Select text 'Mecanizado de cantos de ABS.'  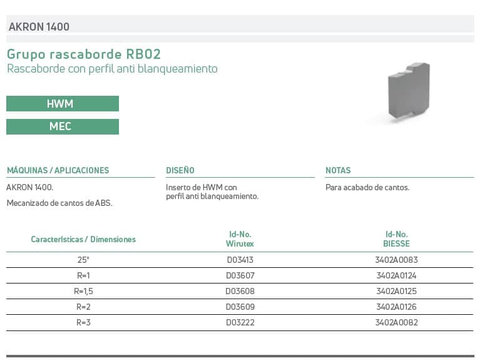point(59,203)
